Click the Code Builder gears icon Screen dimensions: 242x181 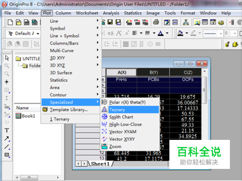[x=221, y=22]
